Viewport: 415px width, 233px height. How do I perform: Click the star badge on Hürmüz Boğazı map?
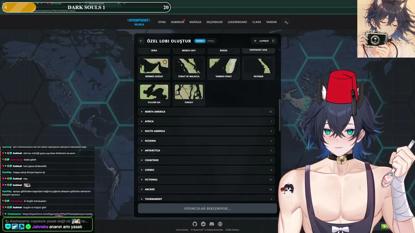pyautogui.click(x=165, y=62)
